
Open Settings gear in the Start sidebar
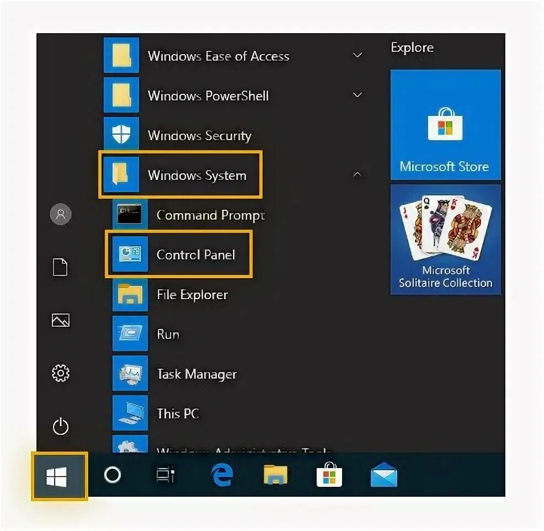click(x=60, y=373)
